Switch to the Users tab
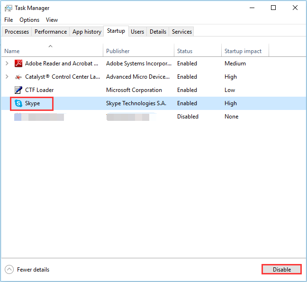 coord(137,32)
